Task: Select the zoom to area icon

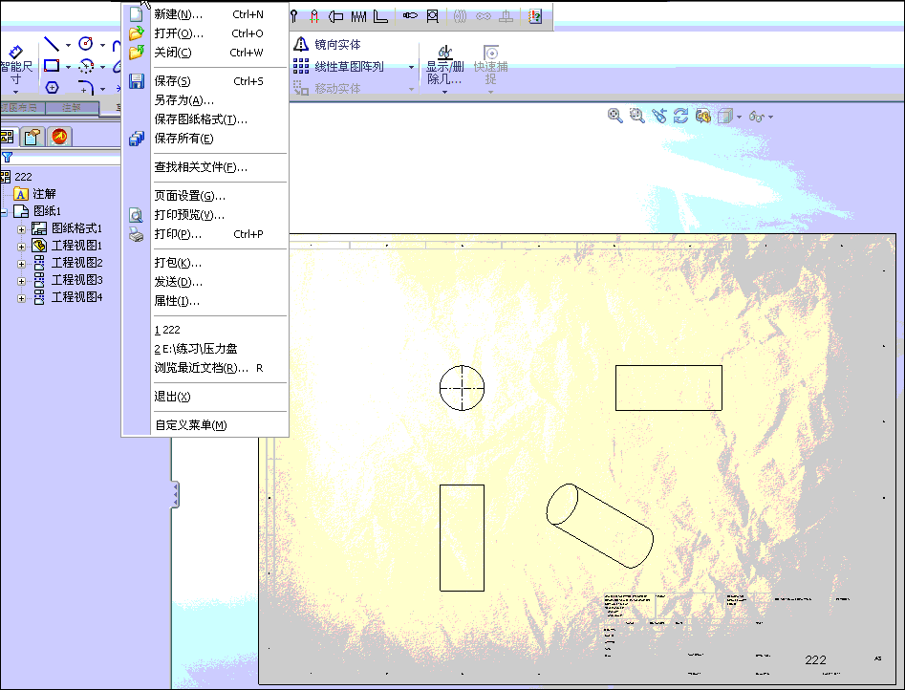Action: coord(637,116)
